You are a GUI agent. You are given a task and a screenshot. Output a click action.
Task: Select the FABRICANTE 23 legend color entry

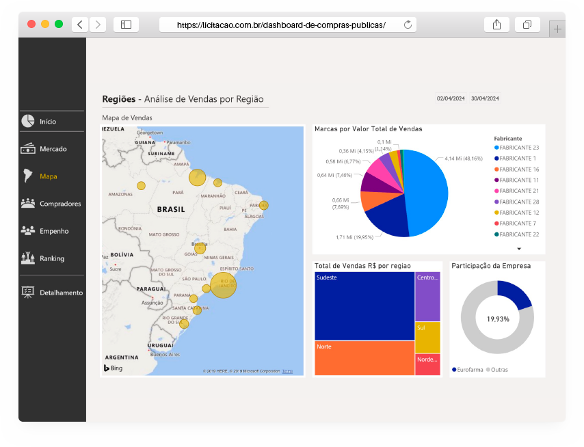coord(496,148)
